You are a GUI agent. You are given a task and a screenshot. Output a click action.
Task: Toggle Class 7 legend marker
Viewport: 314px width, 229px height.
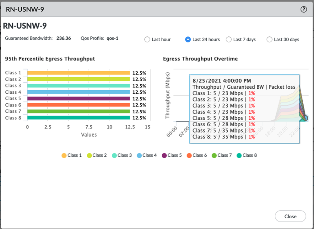pos(214,155)
